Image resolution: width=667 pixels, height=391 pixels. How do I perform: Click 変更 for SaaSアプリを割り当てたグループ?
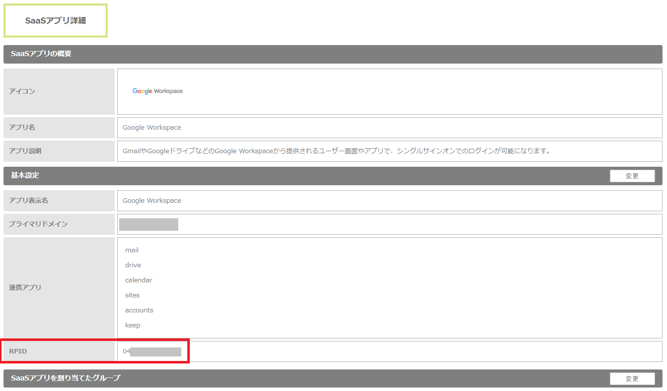(x=632, y=379)
